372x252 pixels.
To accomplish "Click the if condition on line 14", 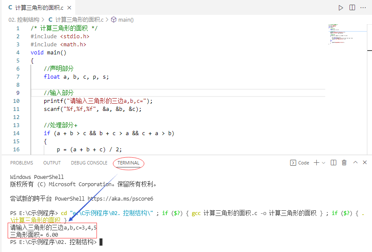I will pos(109,133).
